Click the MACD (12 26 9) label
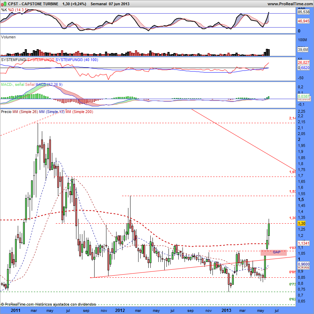This screenshot has width=314, height=314. pos(49,84)
